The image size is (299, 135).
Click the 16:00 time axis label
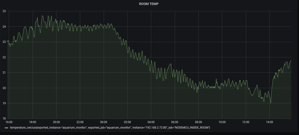click(x=9, y=122)
